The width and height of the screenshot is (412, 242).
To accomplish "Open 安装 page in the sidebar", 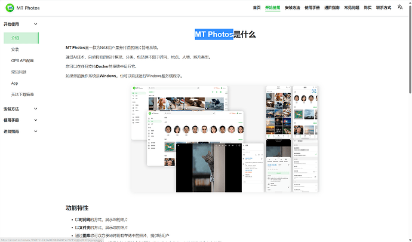I will tap(15, 49).
